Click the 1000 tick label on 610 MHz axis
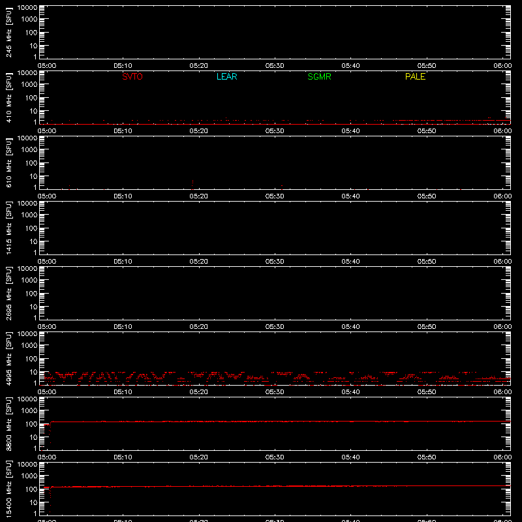The image size is (522, 522). (29, 150)
